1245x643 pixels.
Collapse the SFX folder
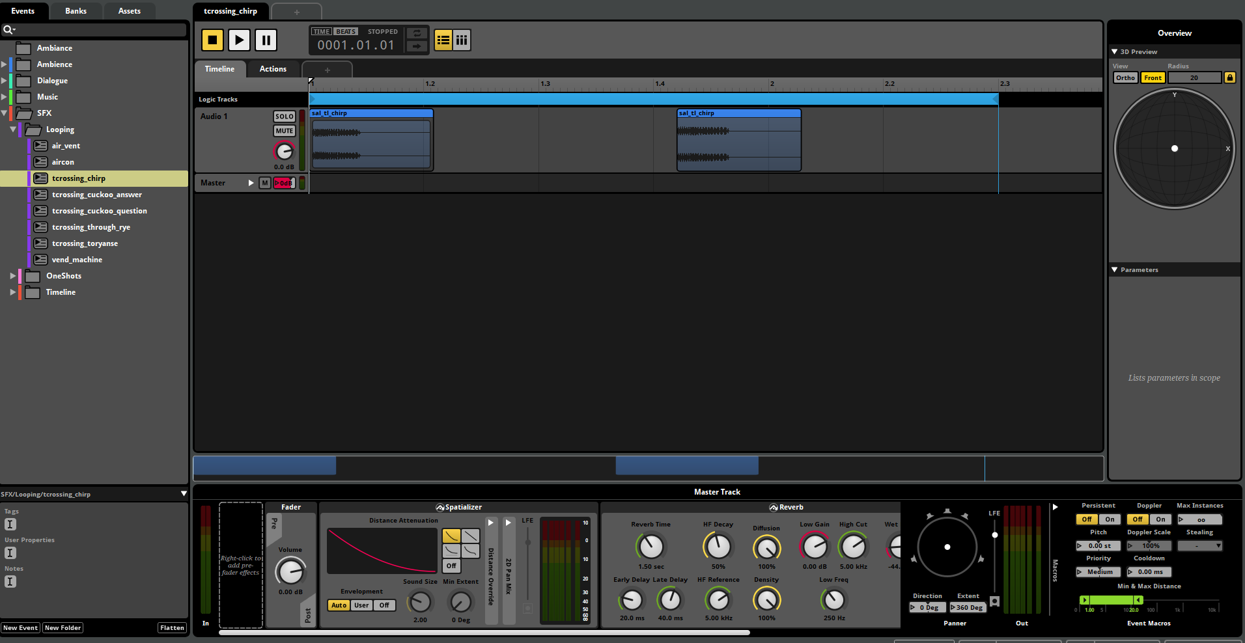coord(4,113)
